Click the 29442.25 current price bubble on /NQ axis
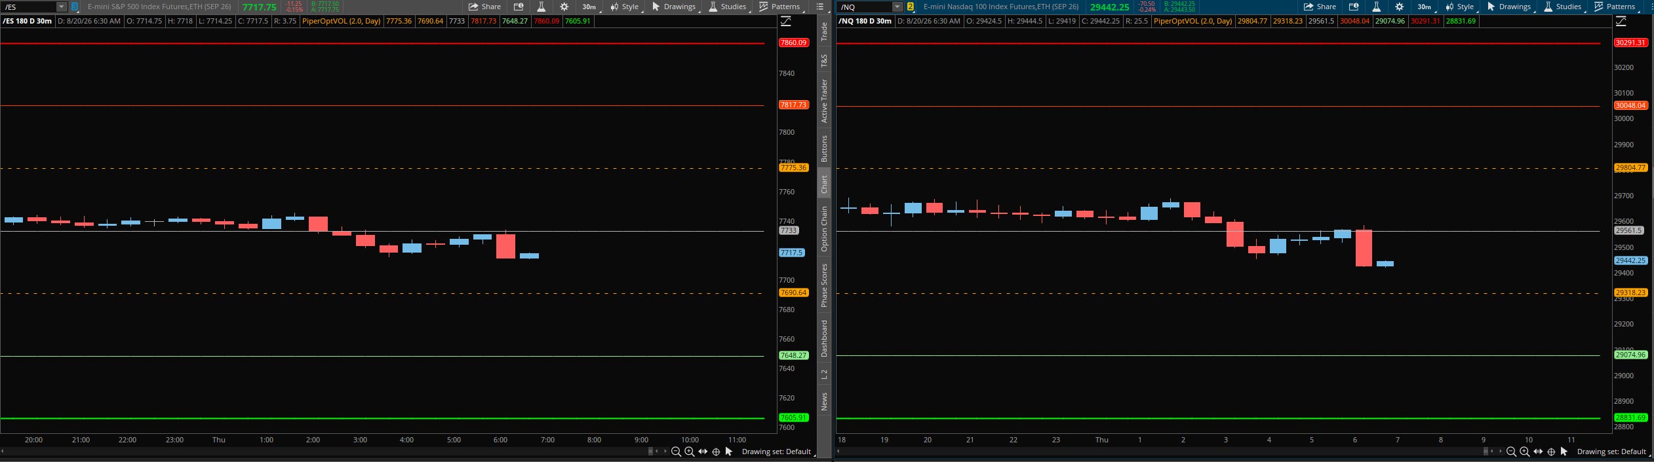 click(1630, 260)
